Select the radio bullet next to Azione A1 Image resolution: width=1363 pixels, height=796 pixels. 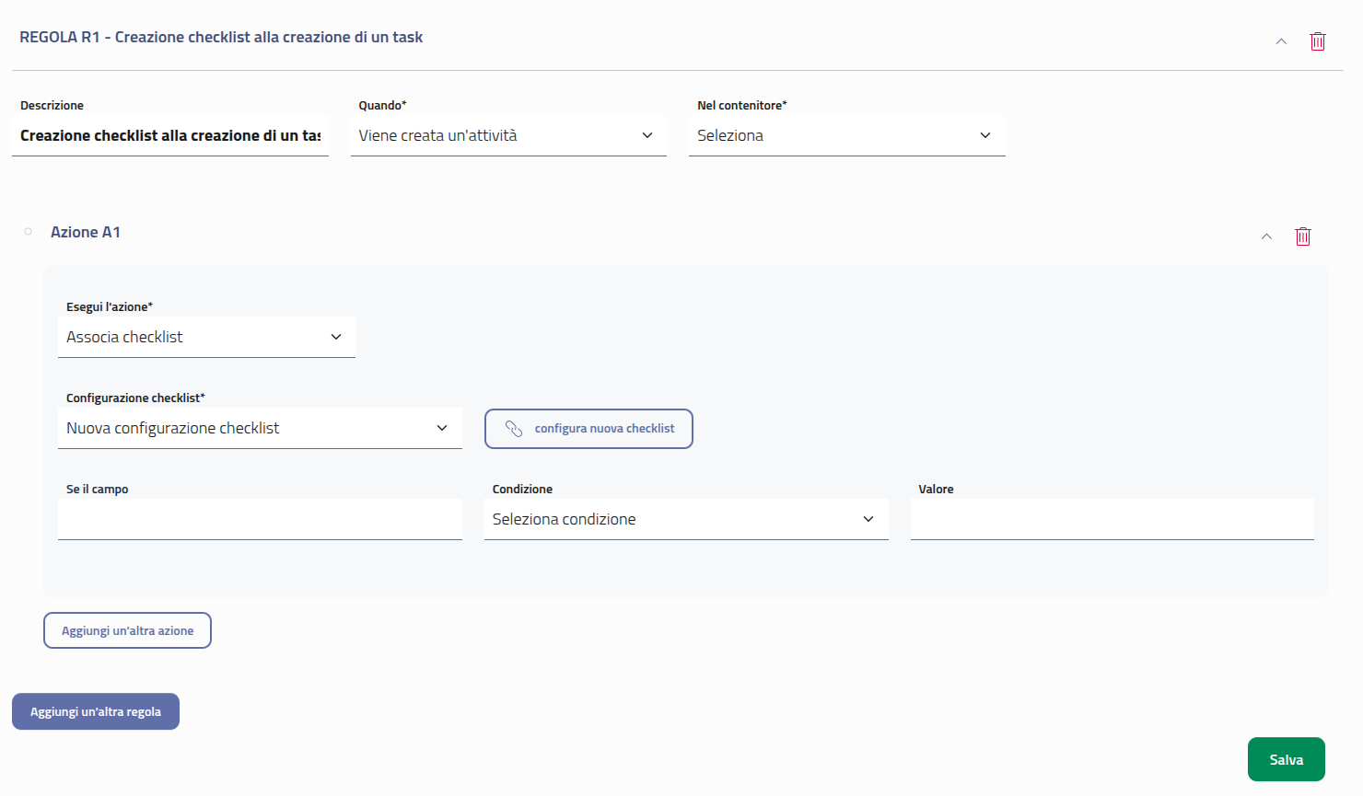tap(28, 232)
